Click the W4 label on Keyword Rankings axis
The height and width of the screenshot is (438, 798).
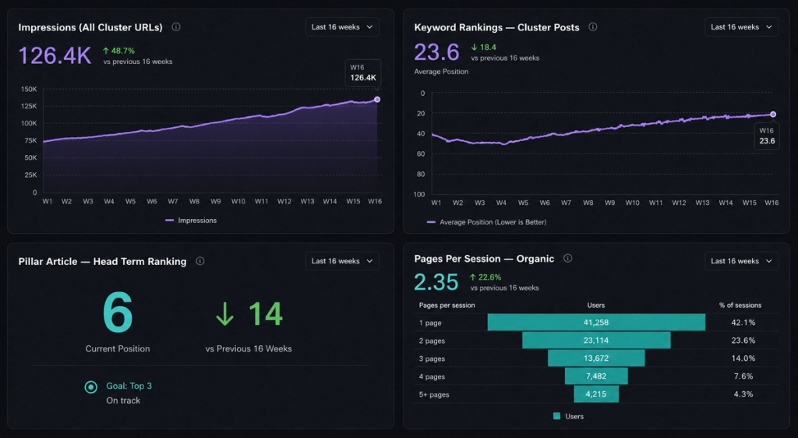pyautogui.click(x=501, y=203)
